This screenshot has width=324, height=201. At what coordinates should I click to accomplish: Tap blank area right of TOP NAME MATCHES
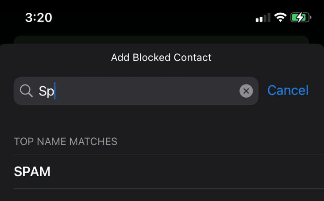[x=221, y=141]
